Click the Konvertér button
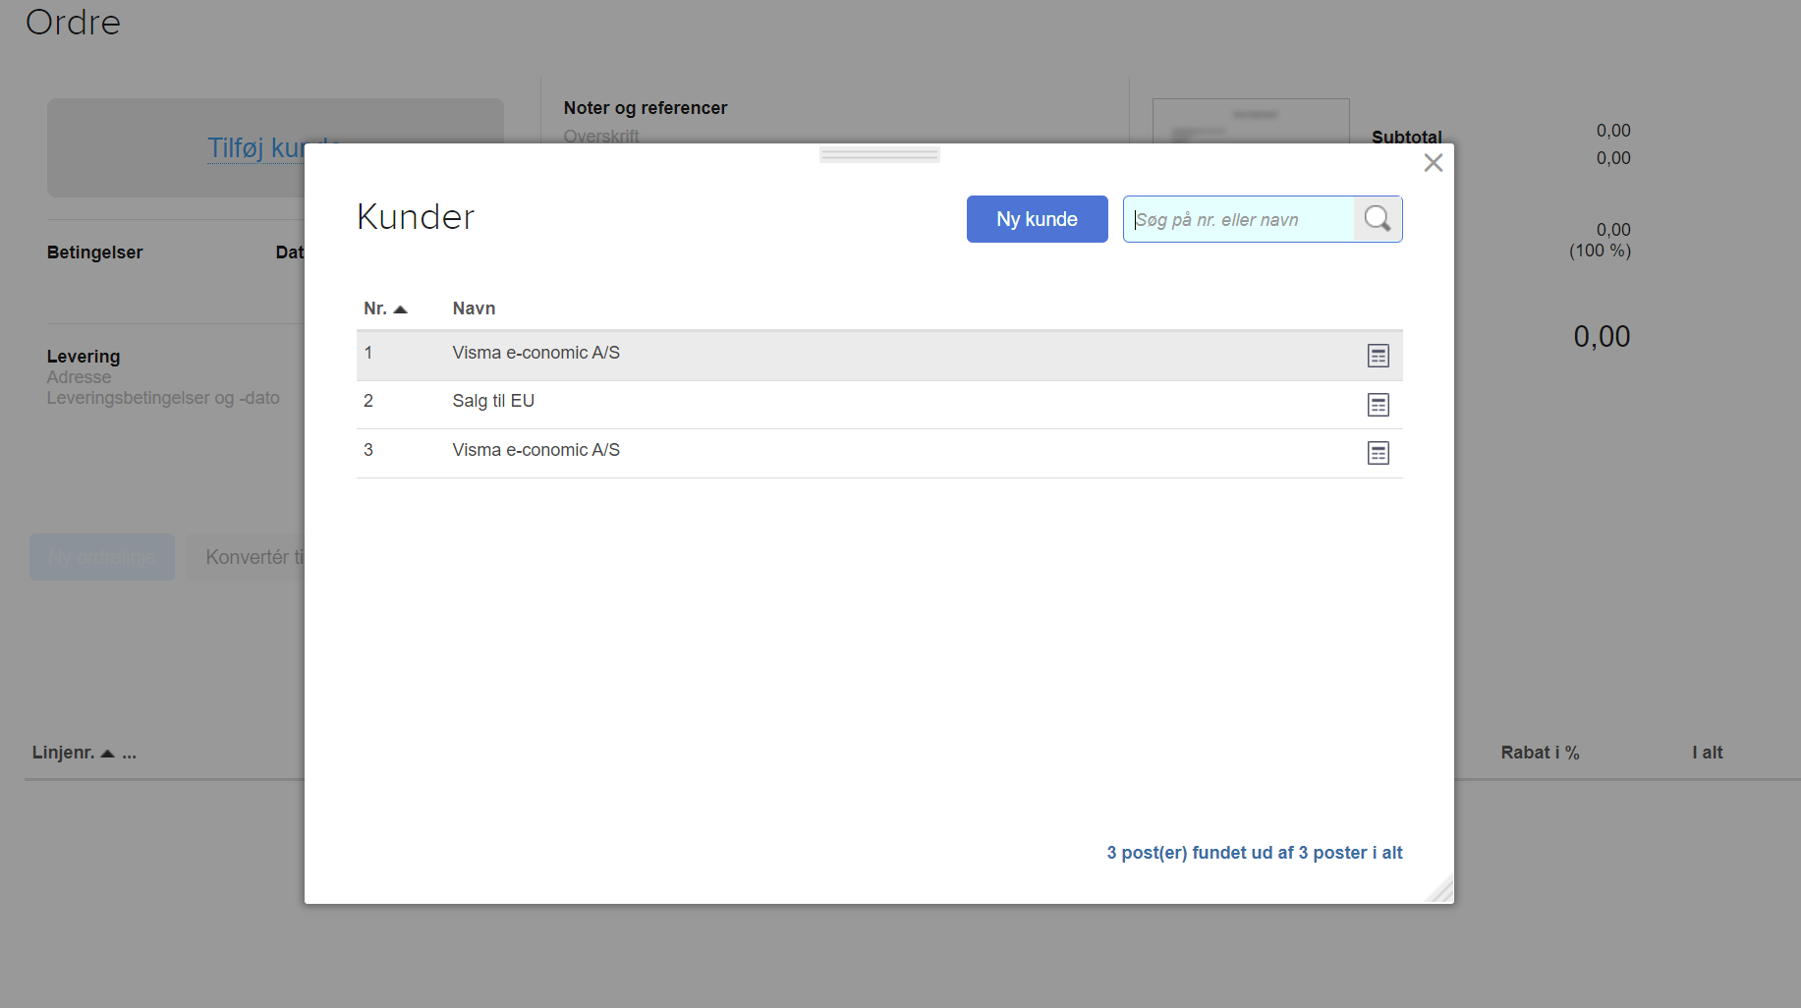 [248, 557]
